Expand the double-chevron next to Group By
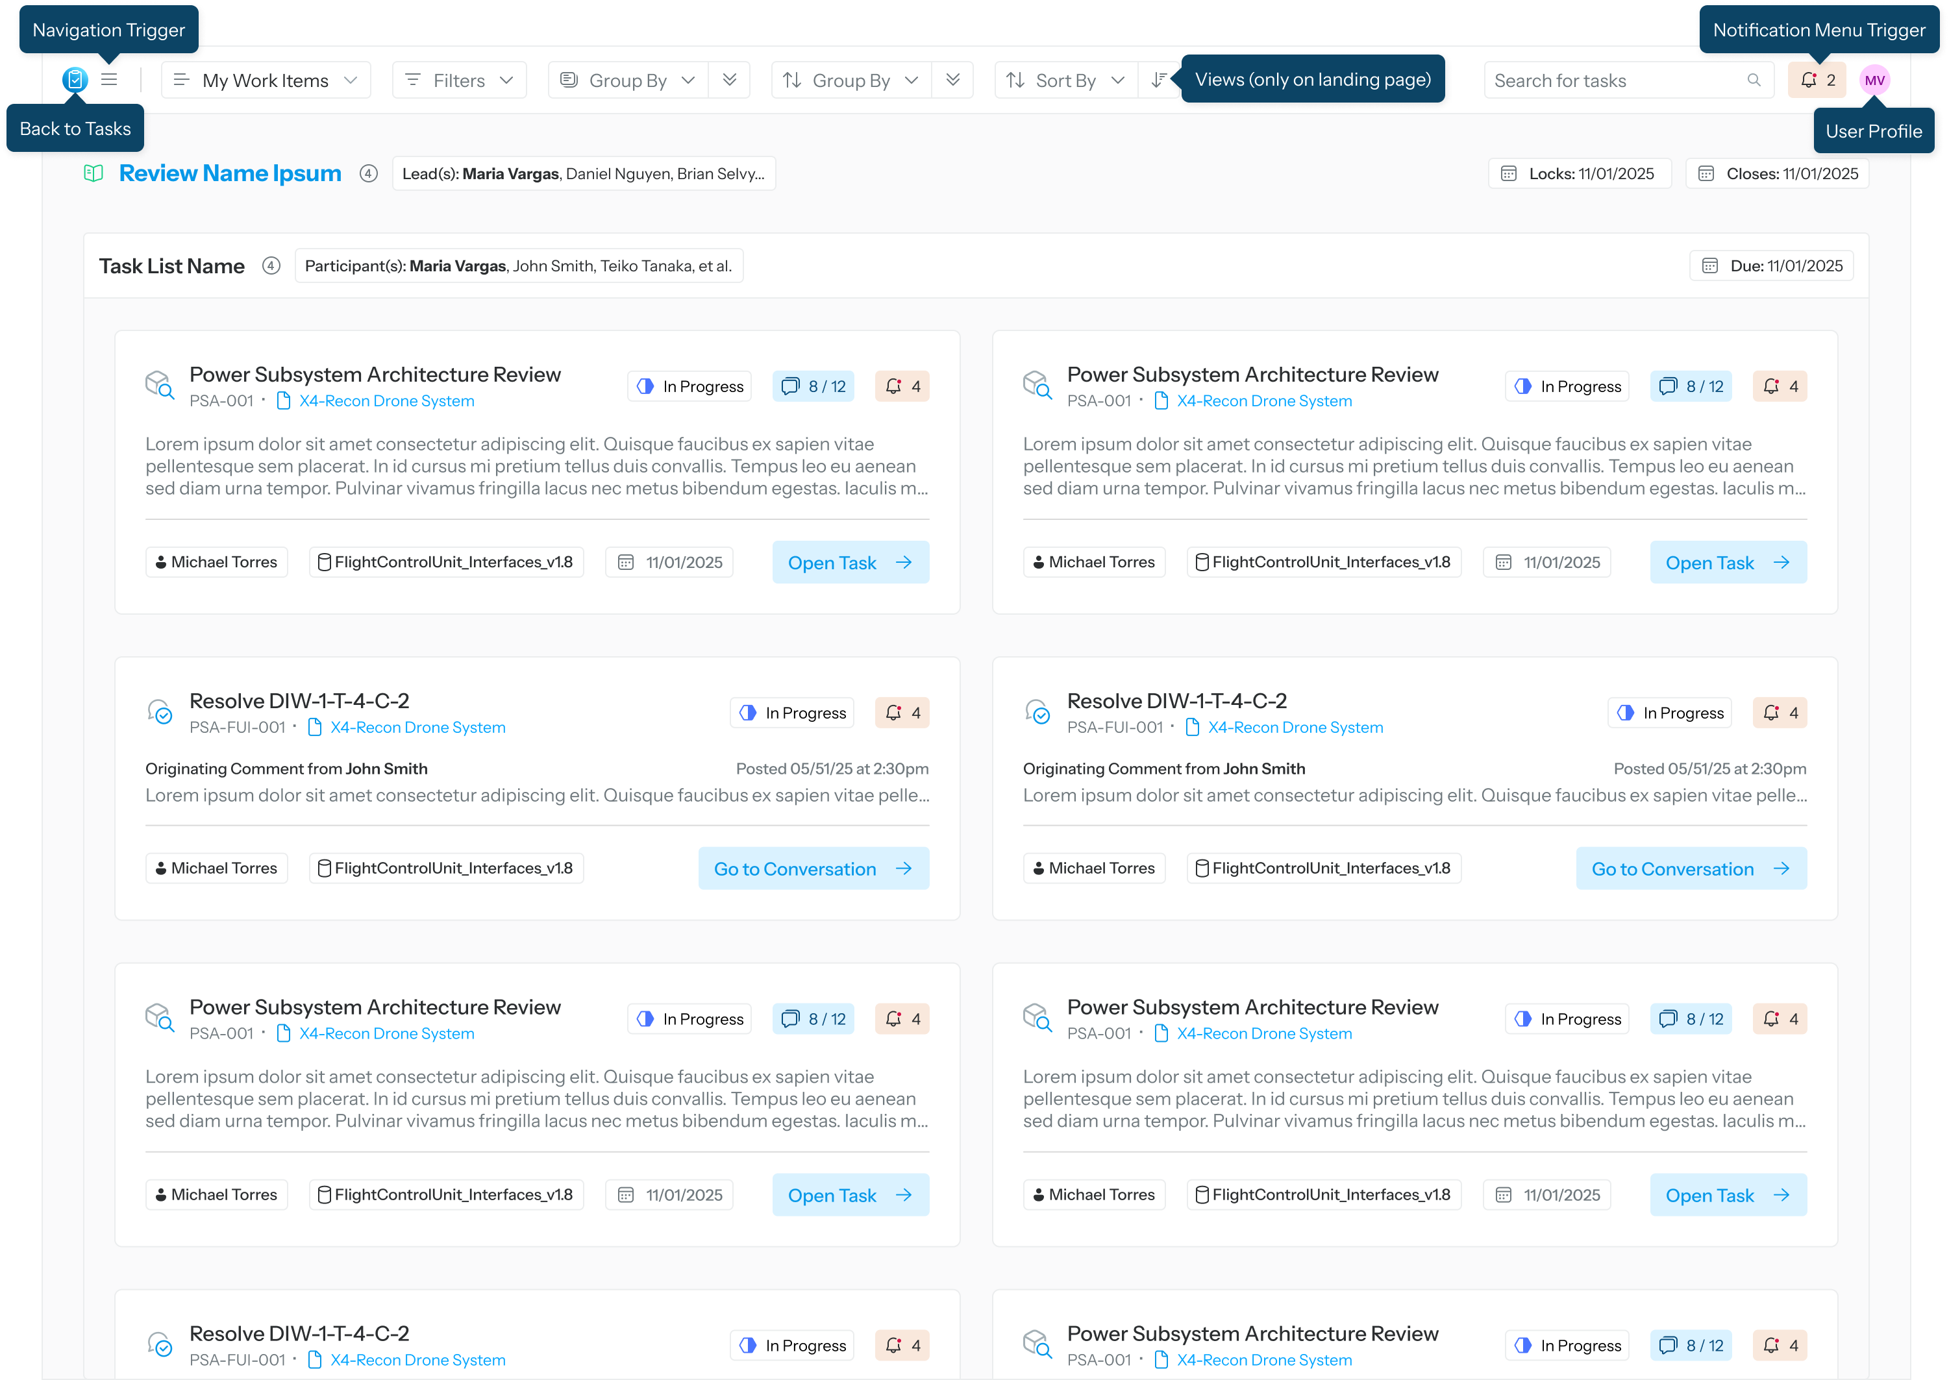The width and height of the screenshot is (1949, 1380). tap(729, 79)
